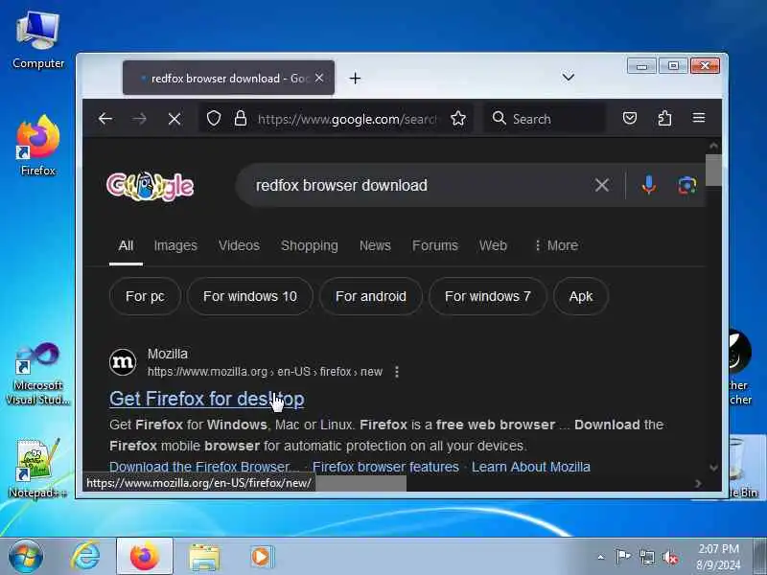The height and width of the screenshot is (575, 767).
Task: Close the redfox browser download tab
Action: (x=319, y=78)
